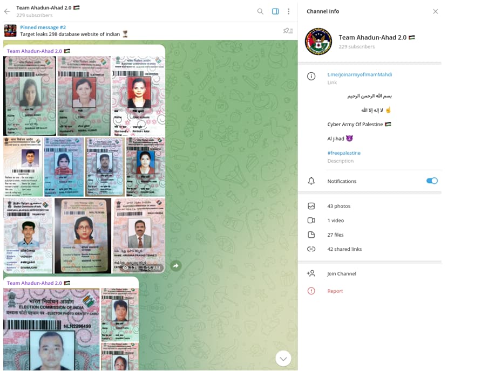Screen dimensions: 495x371
Task: Click the channel title in the header
Action: click(x=48, y=8)
